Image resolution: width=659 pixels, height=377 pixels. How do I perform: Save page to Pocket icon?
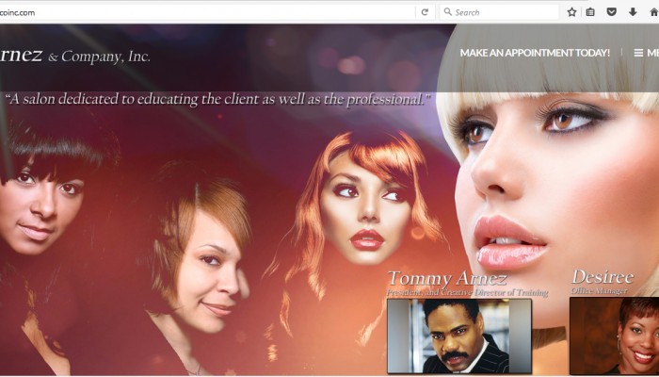pyautogui.click(x=612, y=11)
